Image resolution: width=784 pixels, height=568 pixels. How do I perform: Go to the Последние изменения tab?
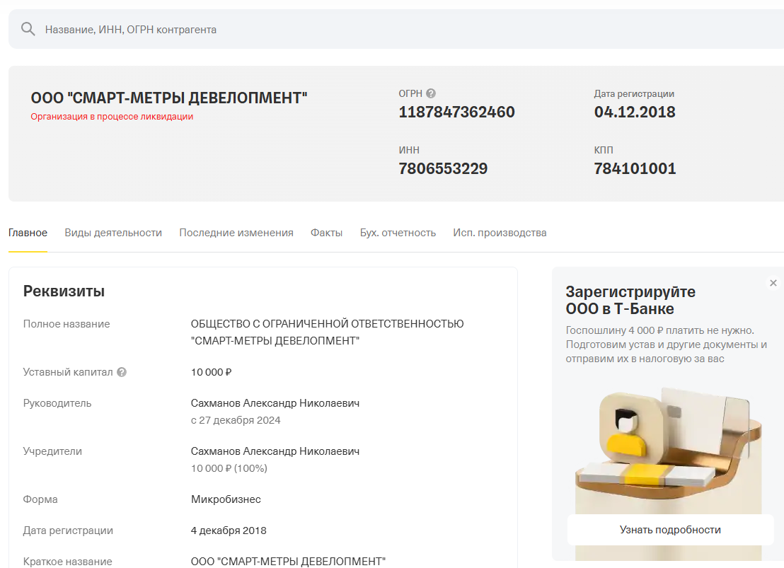[236, 233]
